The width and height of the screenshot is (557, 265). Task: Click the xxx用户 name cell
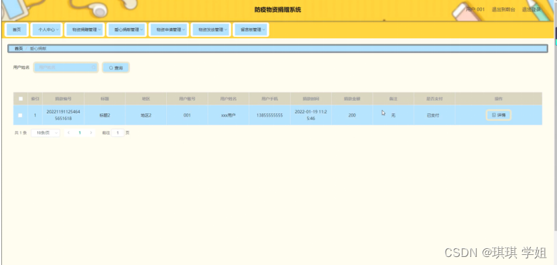229,115
